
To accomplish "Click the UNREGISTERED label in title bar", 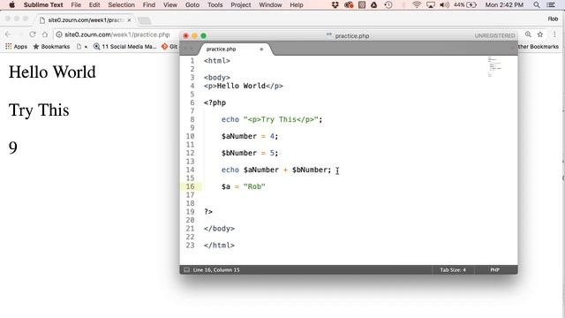I will tap(494, 35).
